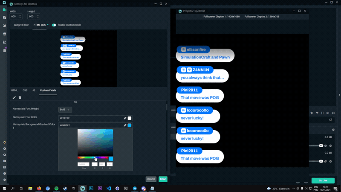341x192 pixels.
Task: Click the mixer audio filter funnel icon
Action: point(317,113)
